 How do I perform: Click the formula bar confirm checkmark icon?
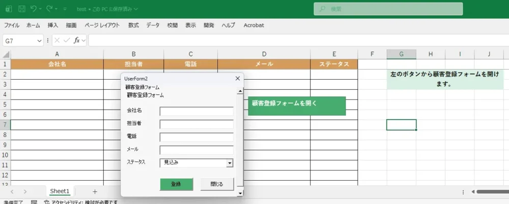pos(67,41)
